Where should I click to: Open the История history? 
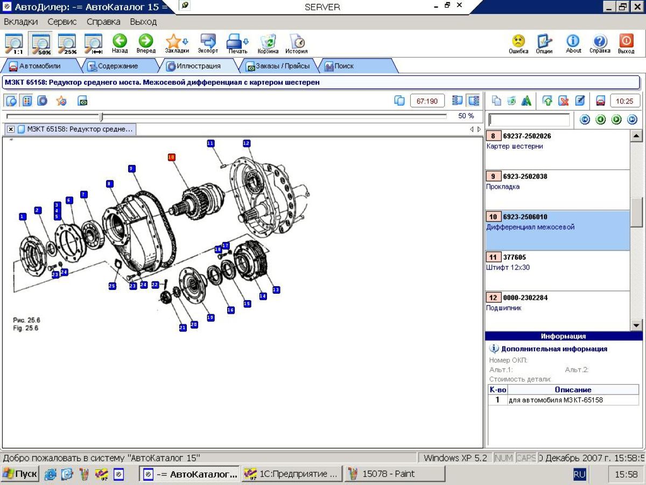click(x=297, y=44)
